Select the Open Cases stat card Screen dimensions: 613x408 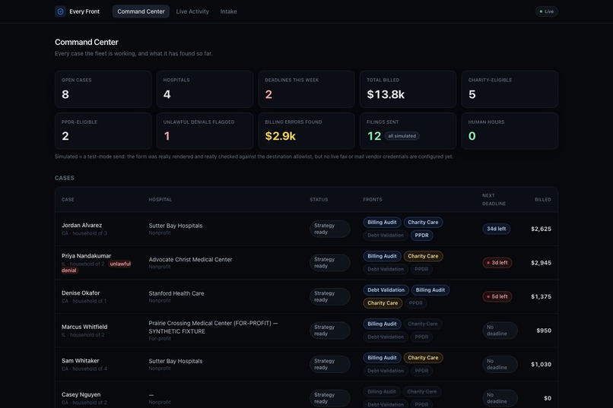pyautogui.click(x=103, y=89)
